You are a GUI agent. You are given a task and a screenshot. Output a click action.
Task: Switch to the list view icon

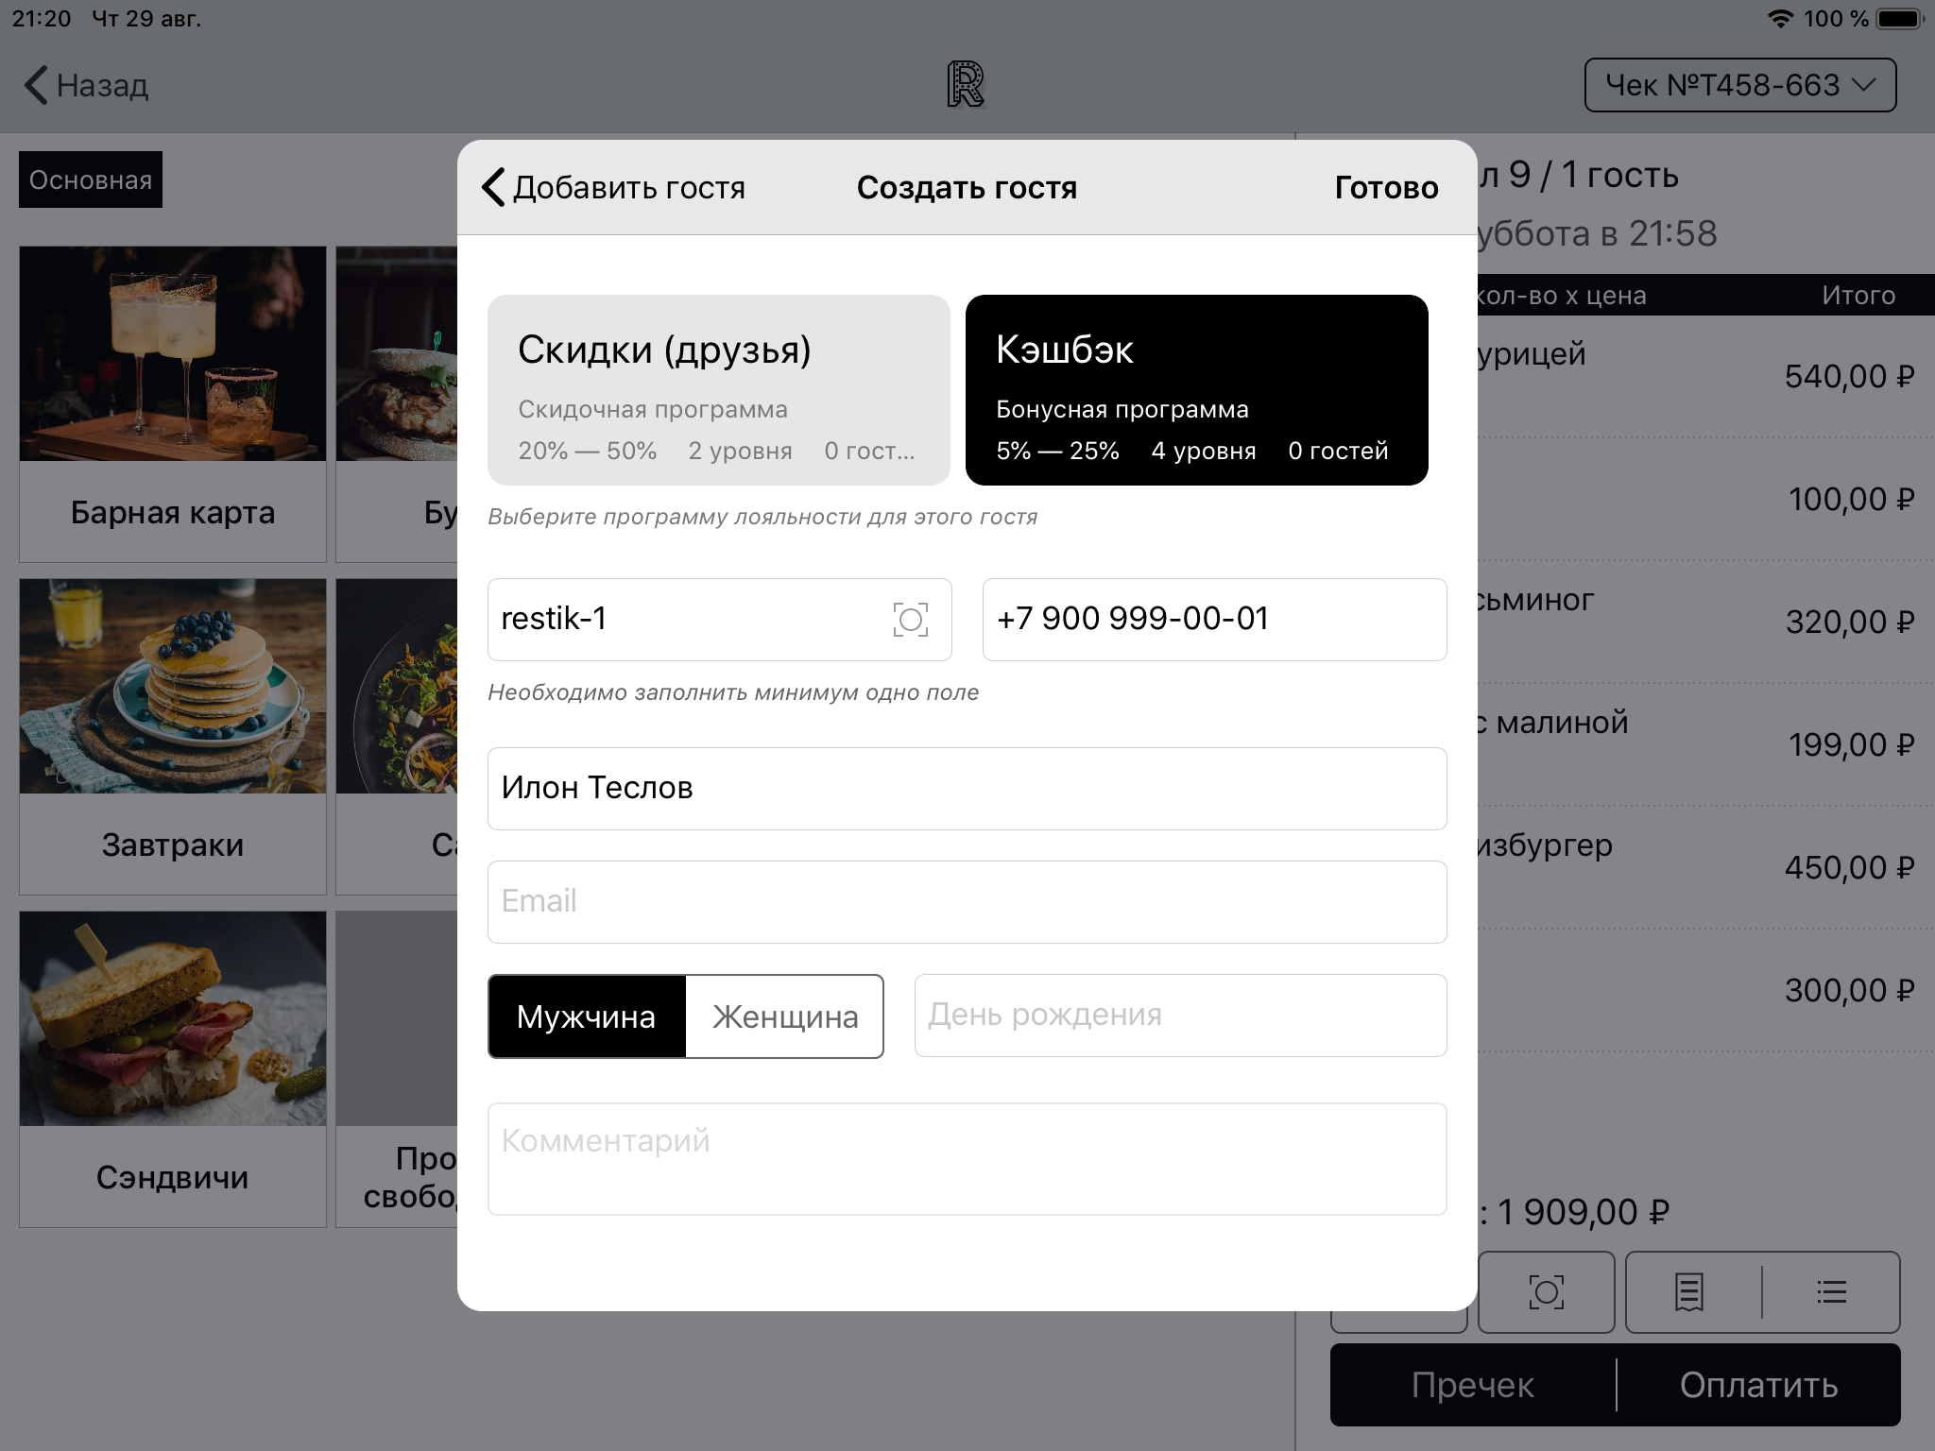(x=1831, y=1291)
